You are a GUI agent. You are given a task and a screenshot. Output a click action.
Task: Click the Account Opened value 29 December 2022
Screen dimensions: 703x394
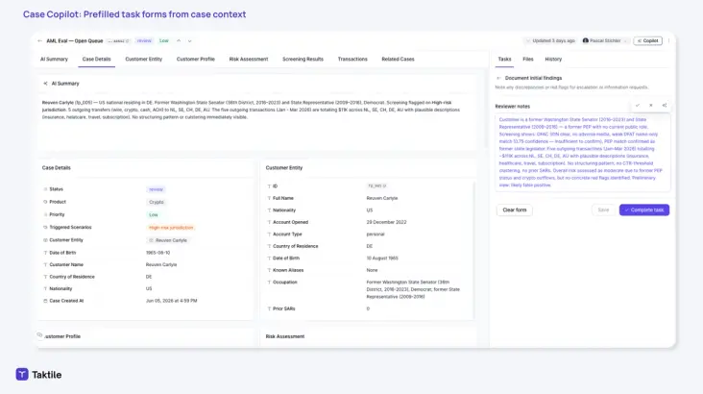[386, 222]
